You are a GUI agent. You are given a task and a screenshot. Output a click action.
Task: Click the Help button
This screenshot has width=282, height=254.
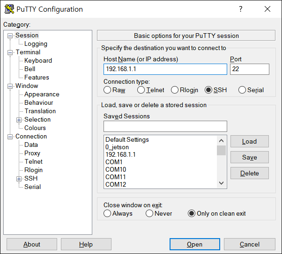coord(86,244)
